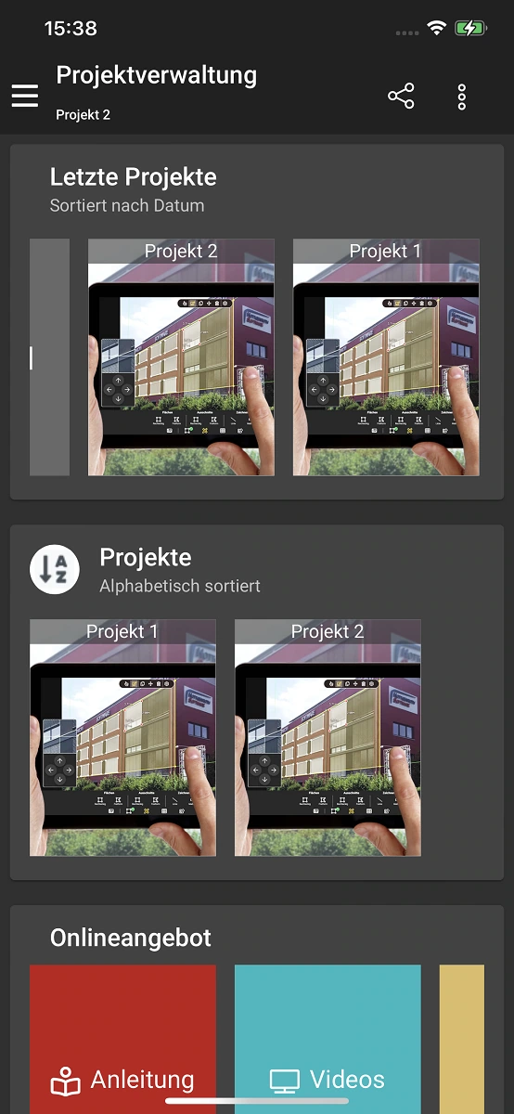Screen dimensions: 514x1114
Task: Check the battery status icon
Action: click(x=470, y=29)
